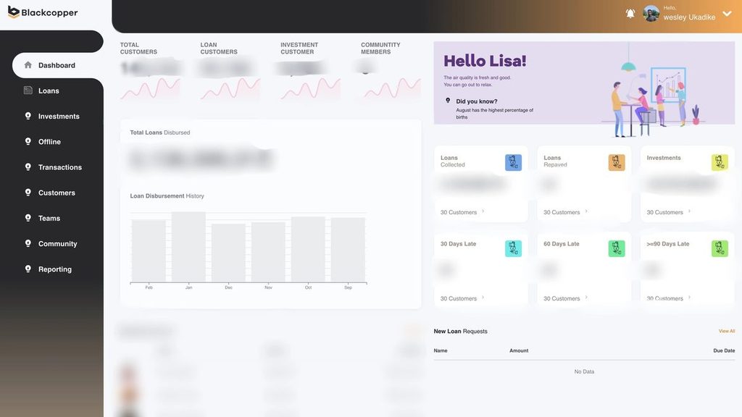Click the Investment Customer sparkline chart
The width and height of the screenshot is (742, 417).
[310, 89]
